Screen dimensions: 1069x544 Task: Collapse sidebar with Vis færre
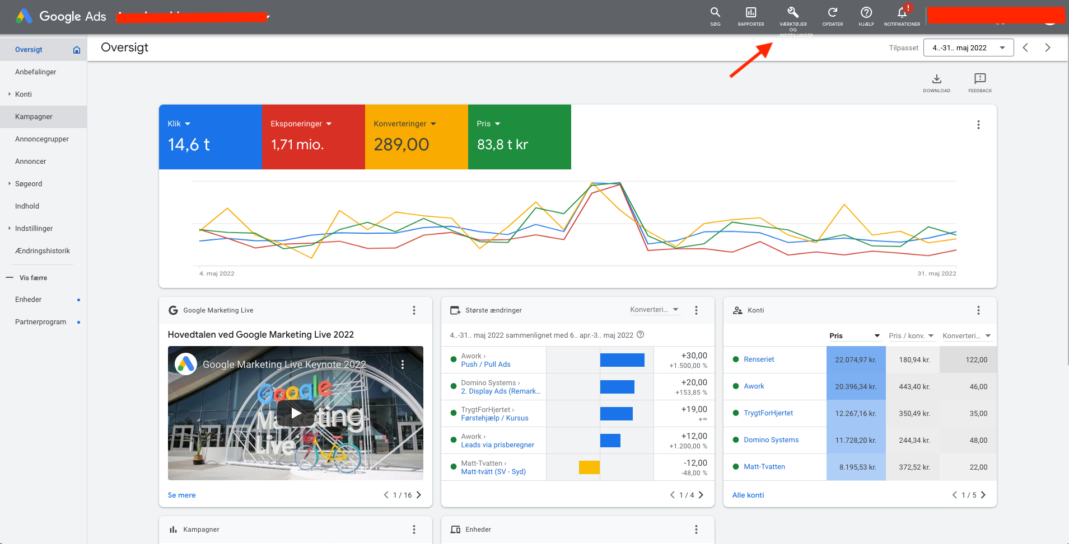[x=27, y=277]
